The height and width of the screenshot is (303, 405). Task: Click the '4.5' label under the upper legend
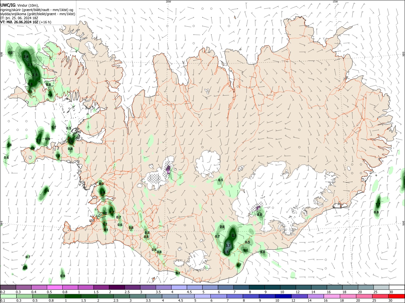[x=189, y=292]
